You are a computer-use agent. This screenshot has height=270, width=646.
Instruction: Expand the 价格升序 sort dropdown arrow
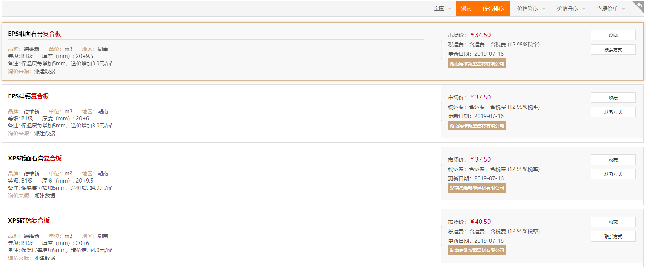(584, 9)
